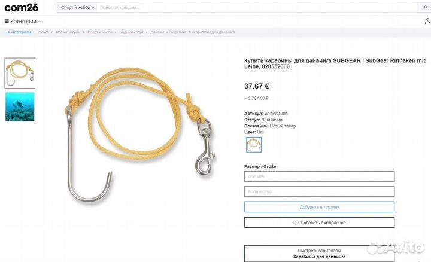Open Дайвинг и снорклинг breadcrumb
Viewport: 431px width, 262px height.
[168, 32]
